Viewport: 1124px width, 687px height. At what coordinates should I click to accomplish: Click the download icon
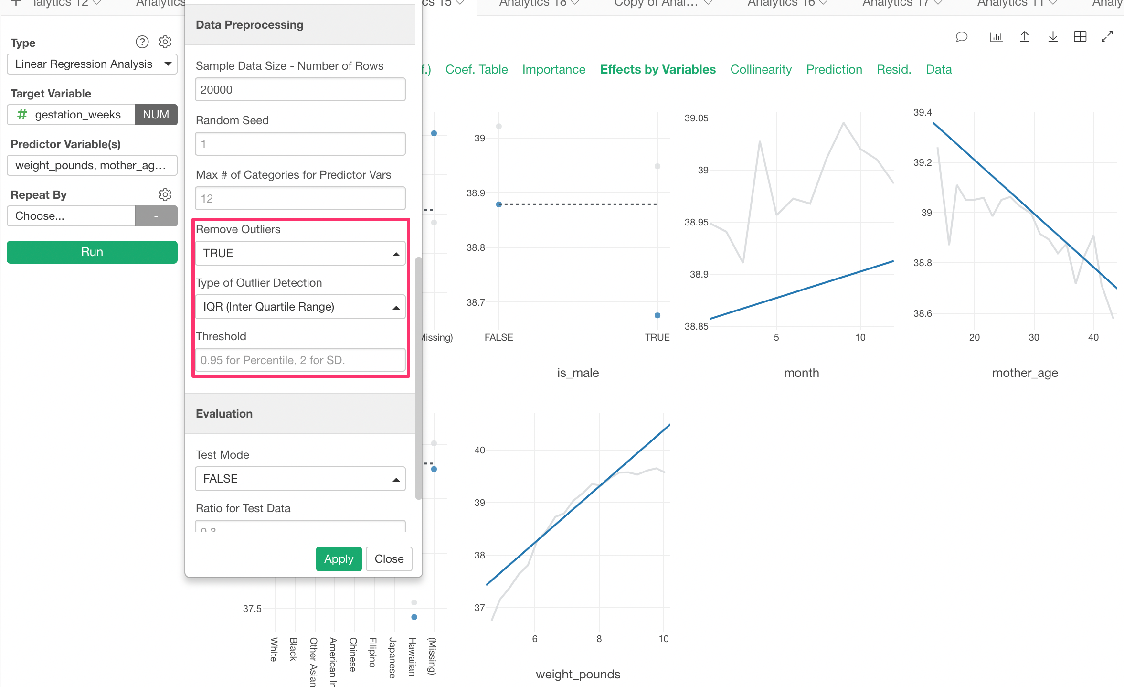1052,37
